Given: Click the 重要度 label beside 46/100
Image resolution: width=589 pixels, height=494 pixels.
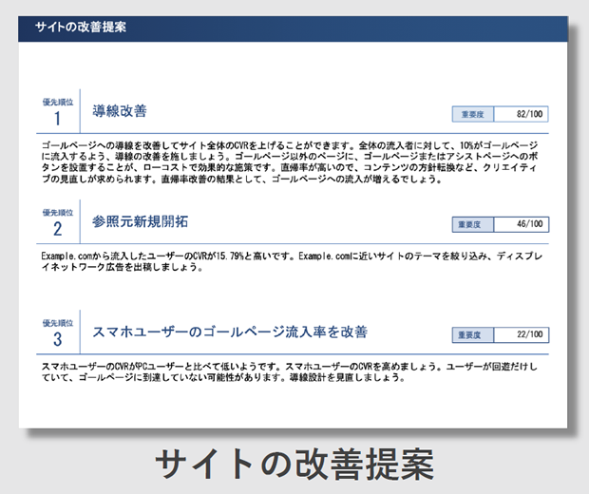Looking at the screenshot, I should (x=472, y=225).
